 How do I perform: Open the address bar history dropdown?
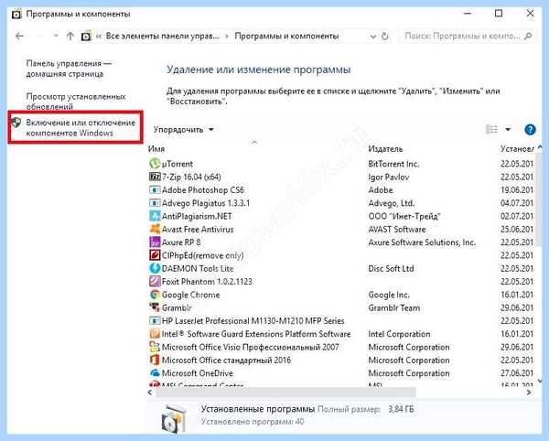pos(373,37)
